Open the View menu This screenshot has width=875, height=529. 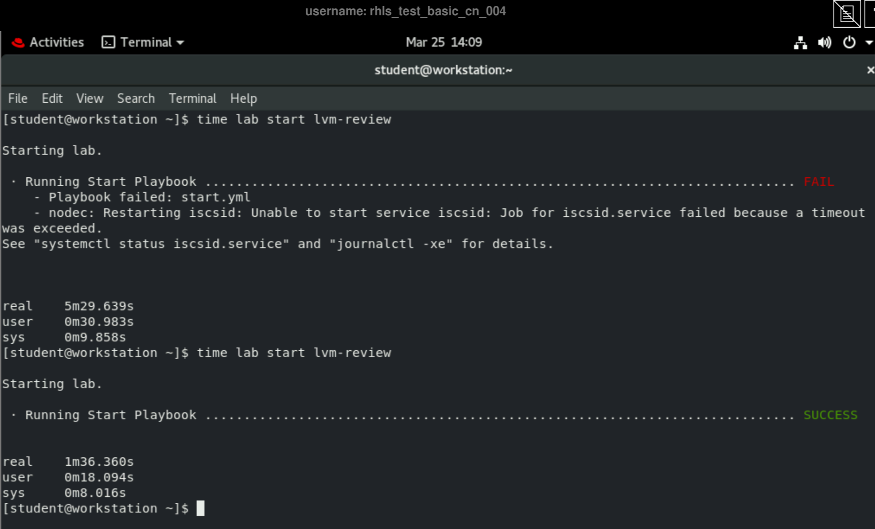tap(89, 99)
